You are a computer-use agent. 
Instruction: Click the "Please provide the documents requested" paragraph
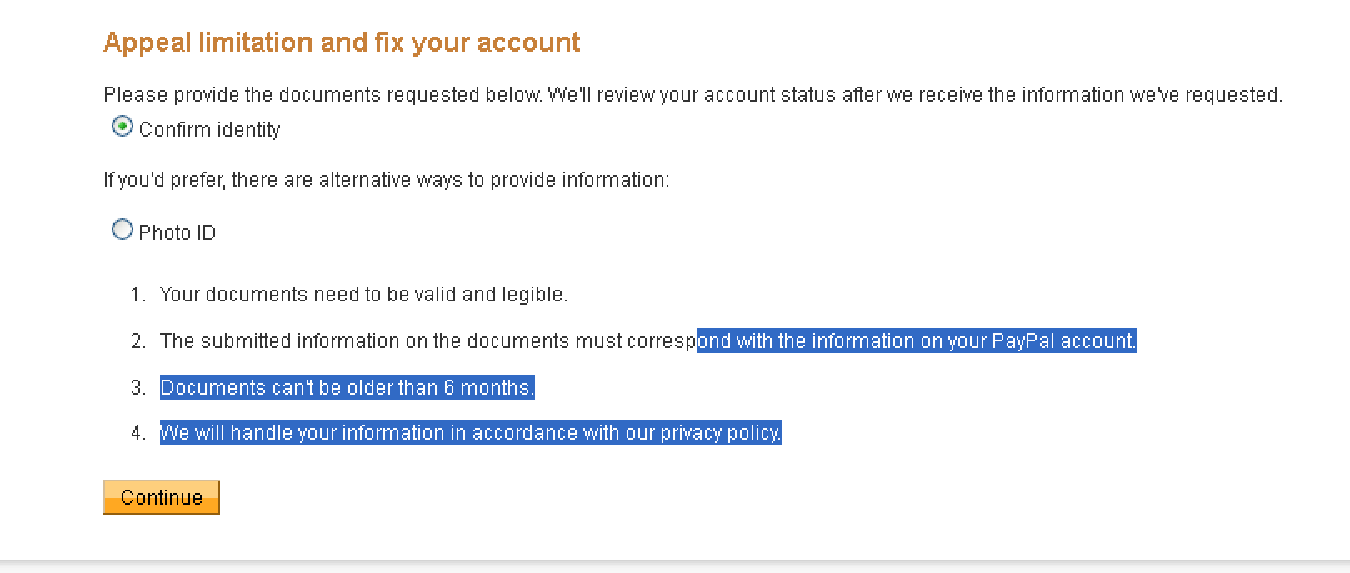(x=692, y=95)
